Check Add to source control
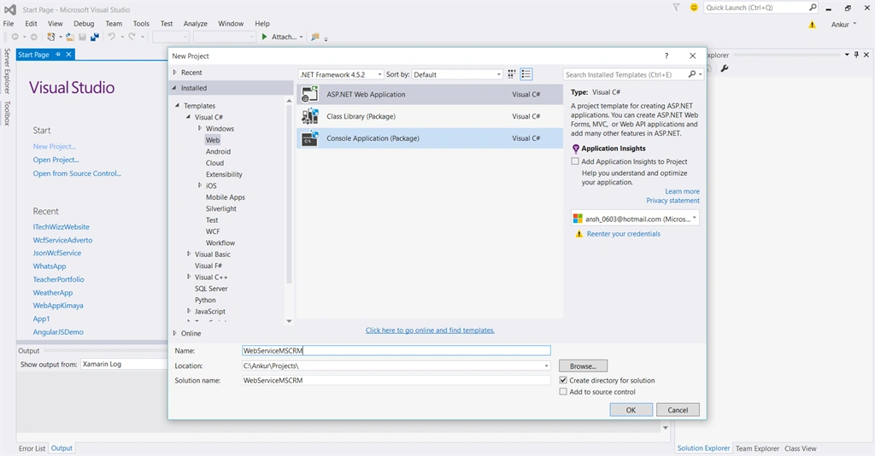The width and height of the screenshot is (875, 456). (563, 392)
